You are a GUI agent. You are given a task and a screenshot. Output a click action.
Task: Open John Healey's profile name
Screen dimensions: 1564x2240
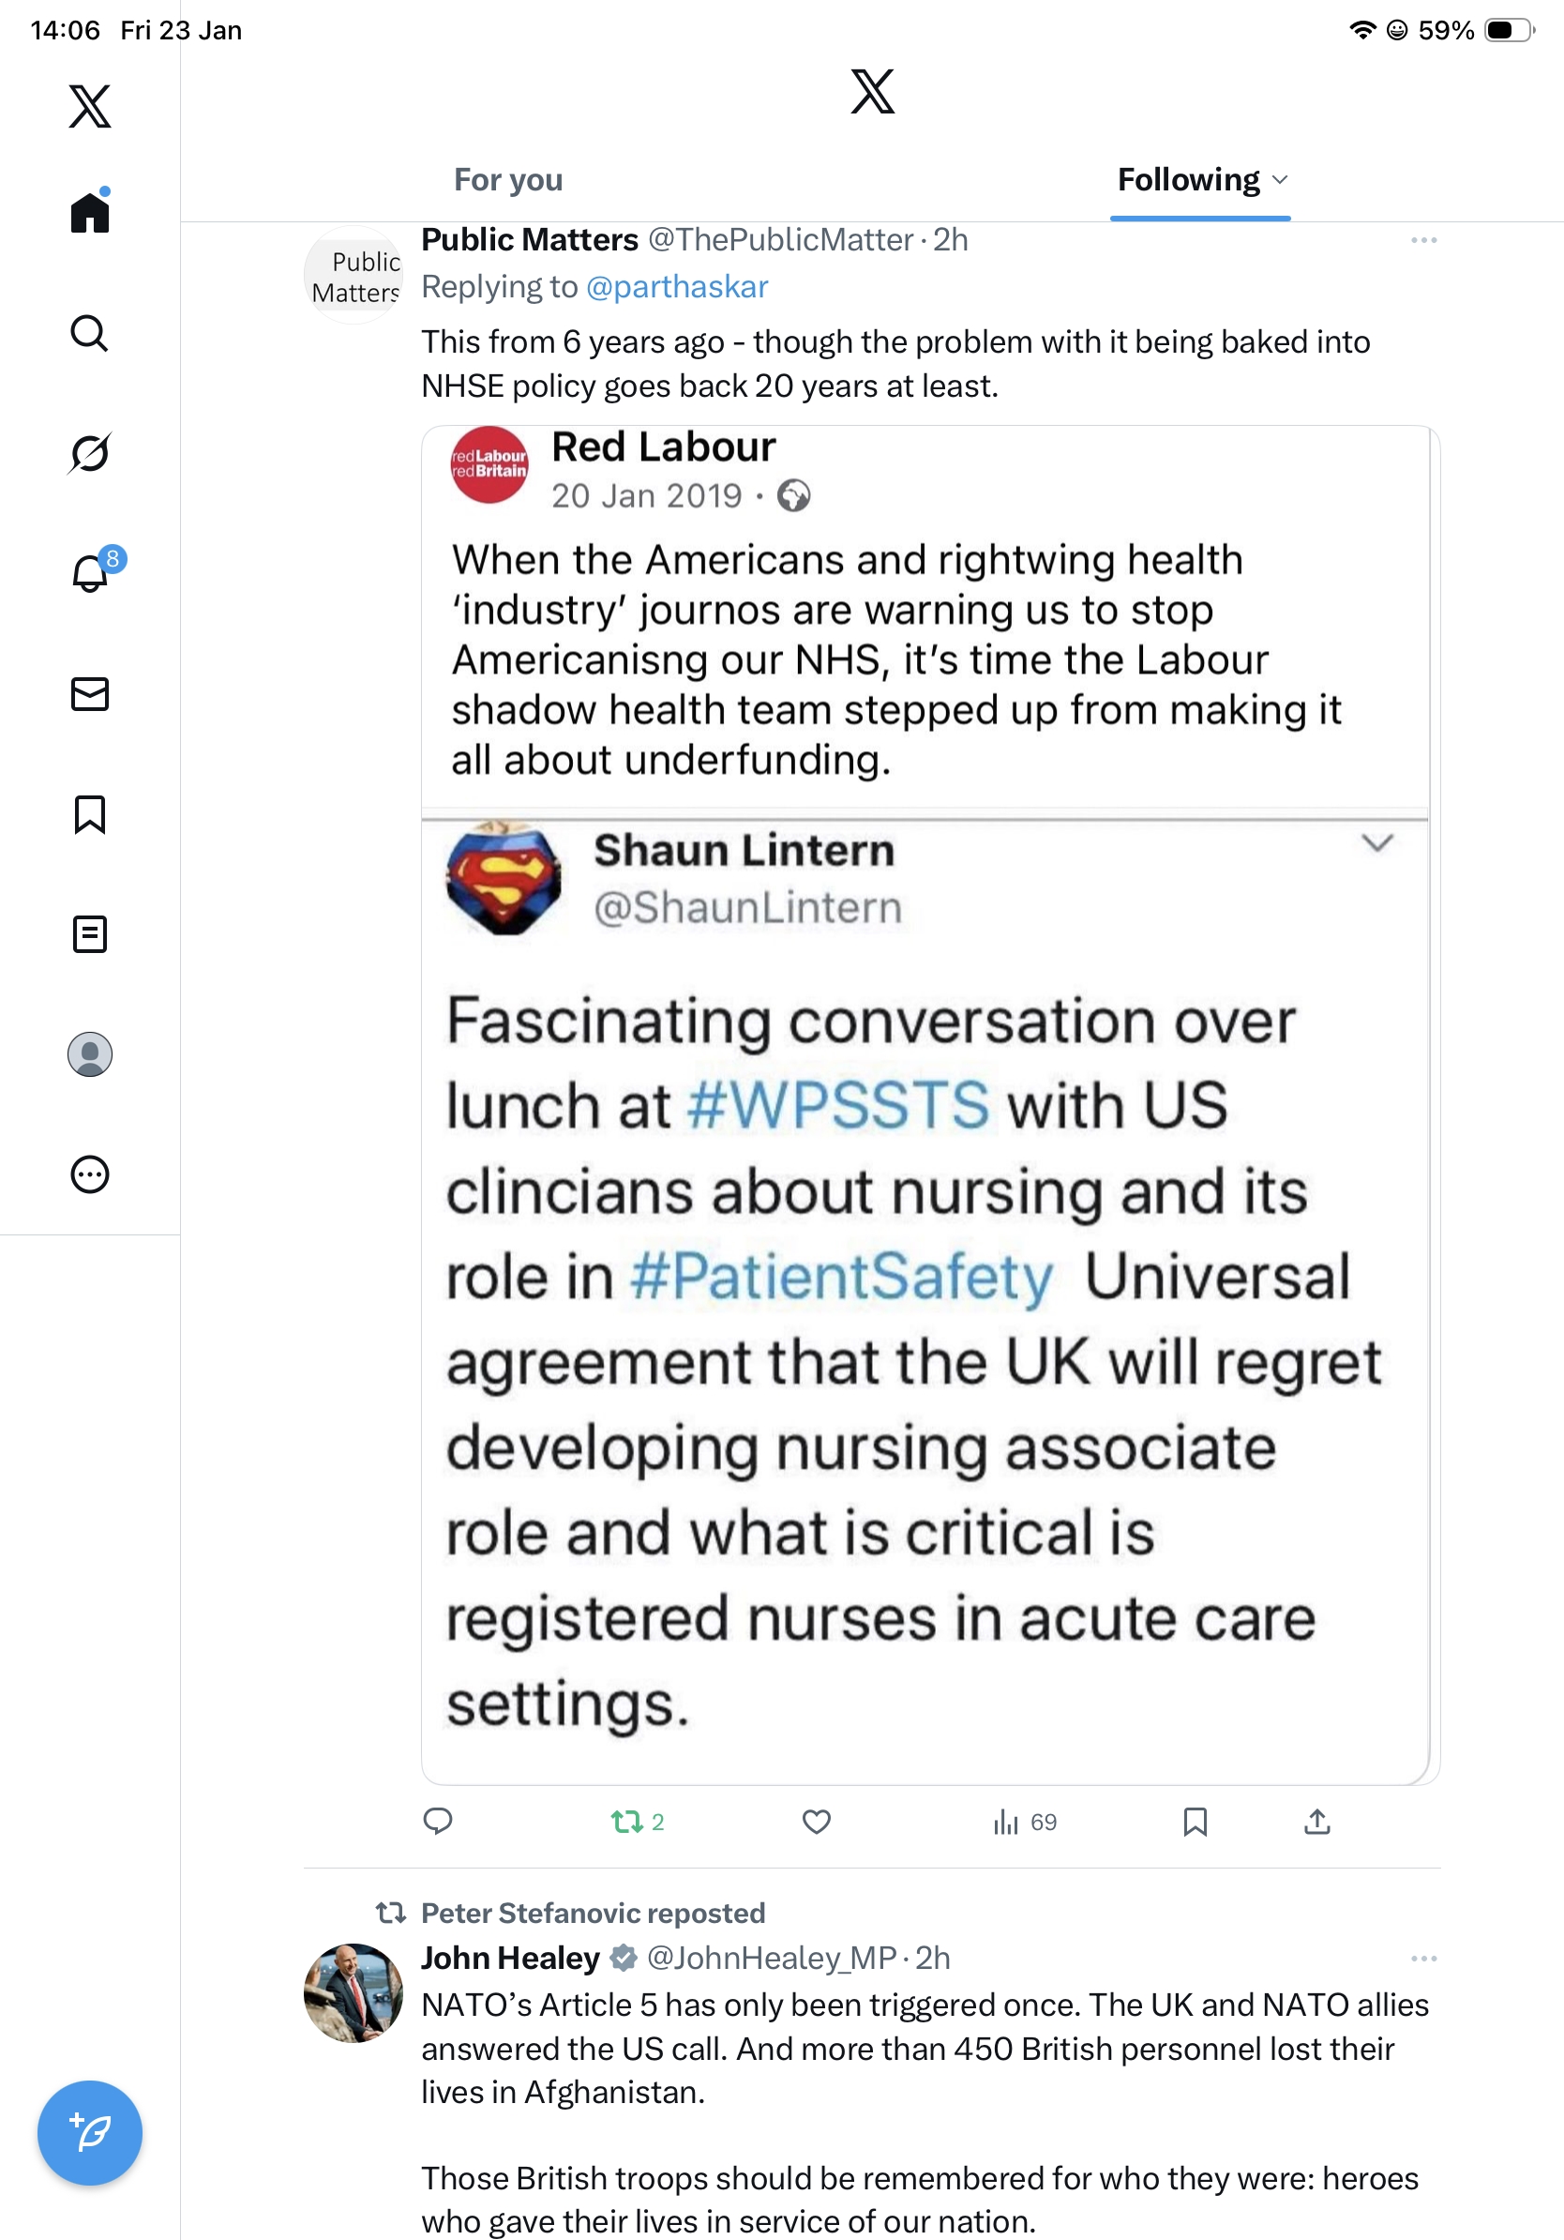[x=510, y=1958]
